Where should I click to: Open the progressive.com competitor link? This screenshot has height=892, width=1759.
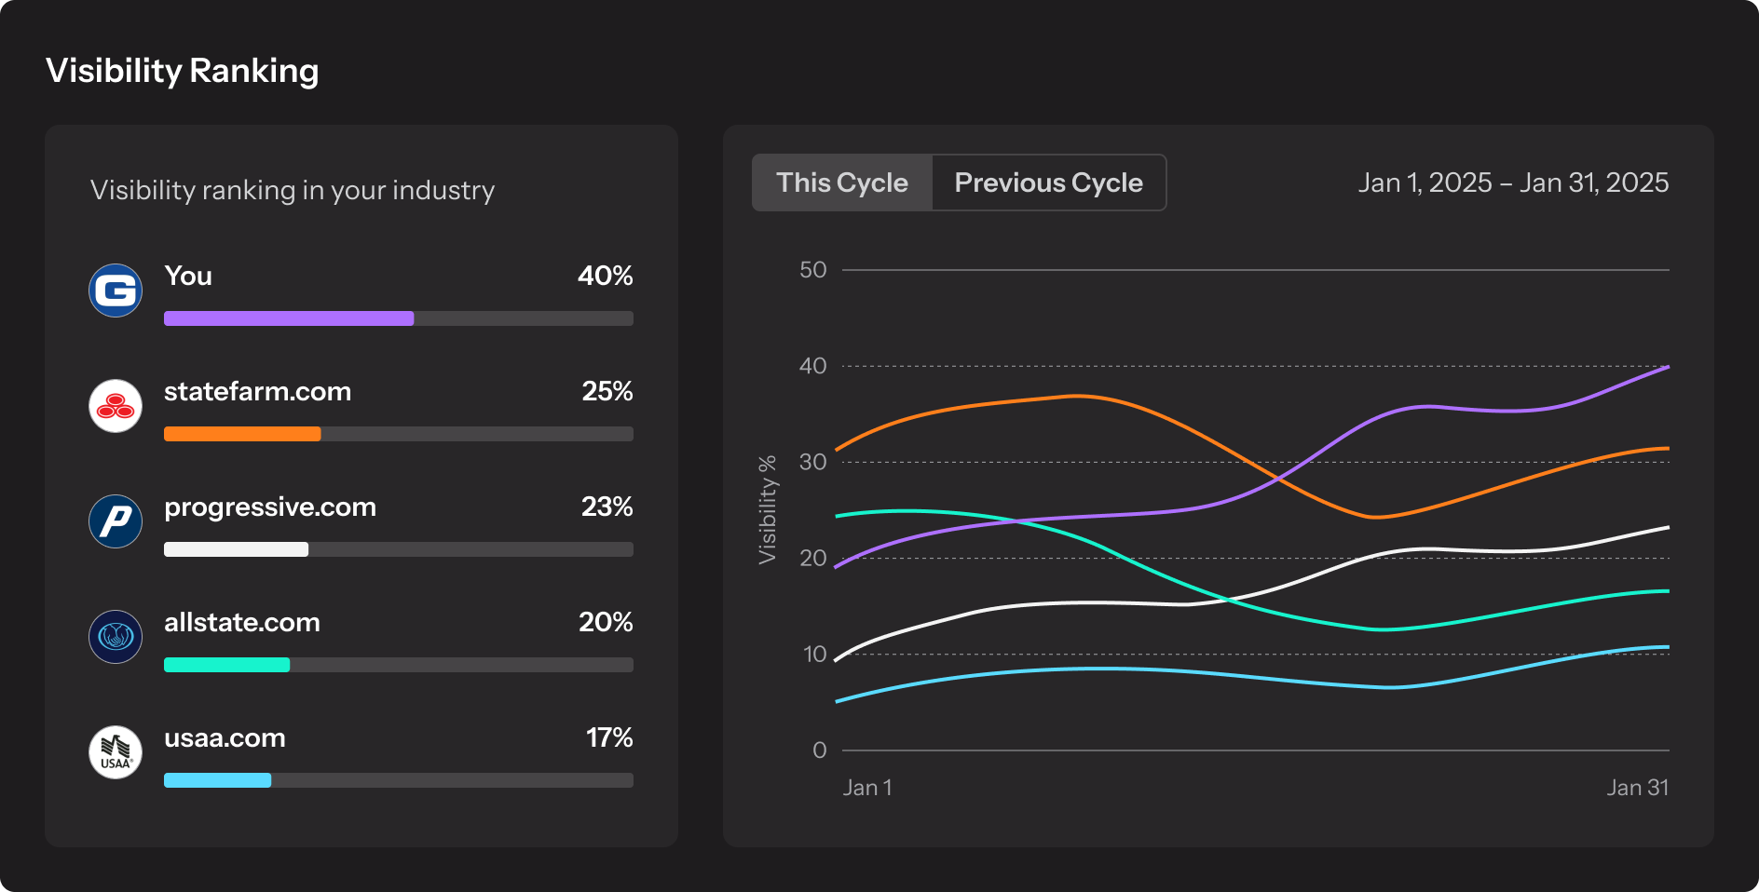pos(270,507)
